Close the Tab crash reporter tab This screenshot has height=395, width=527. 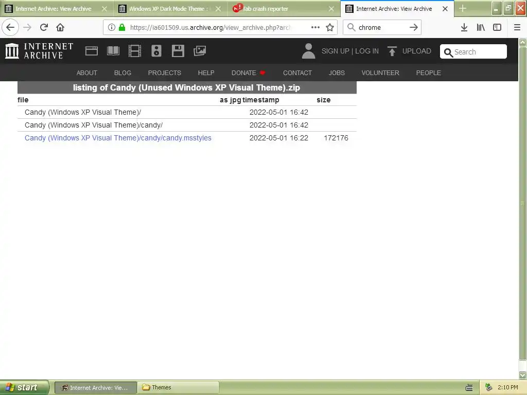click(x=331, y=9)
